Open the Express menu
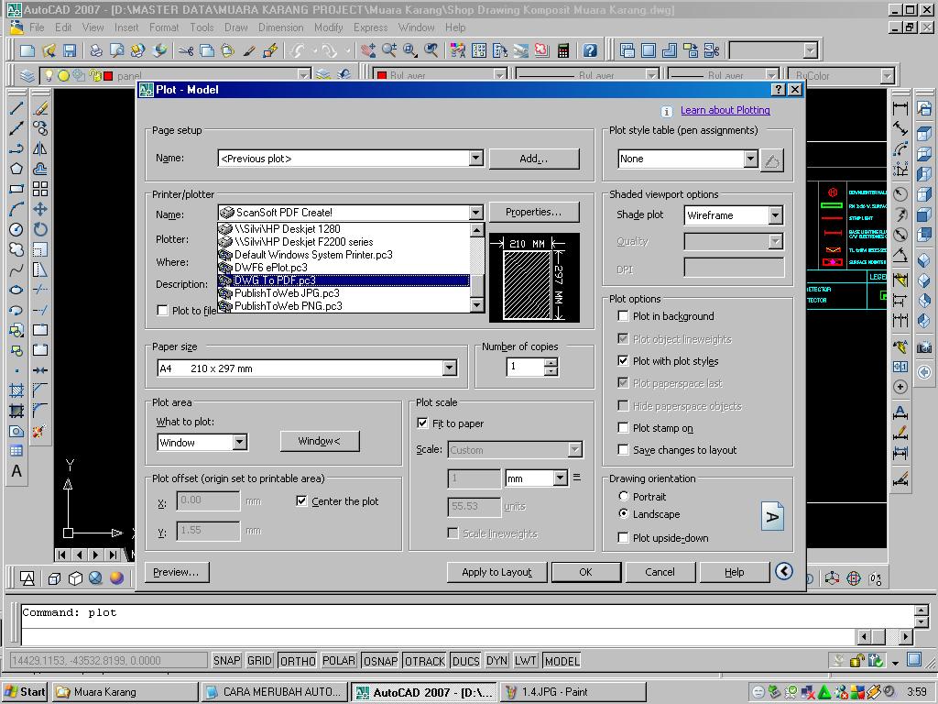 [x=370, y=27]
